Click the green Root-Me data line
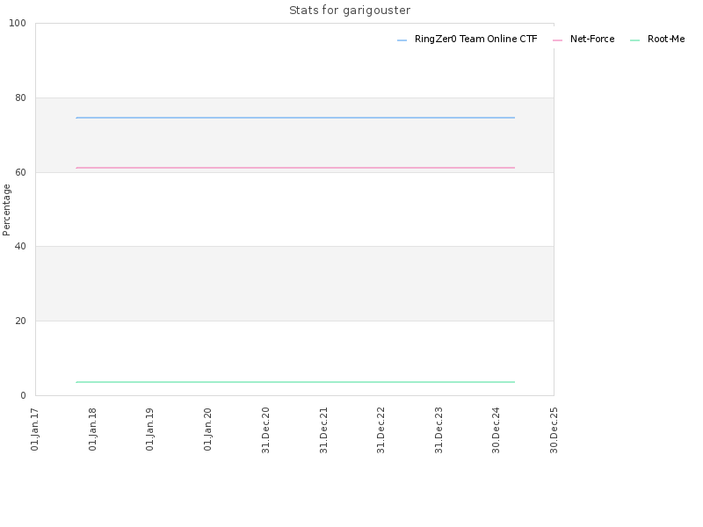The image size is (703, 527). point(295,382)
